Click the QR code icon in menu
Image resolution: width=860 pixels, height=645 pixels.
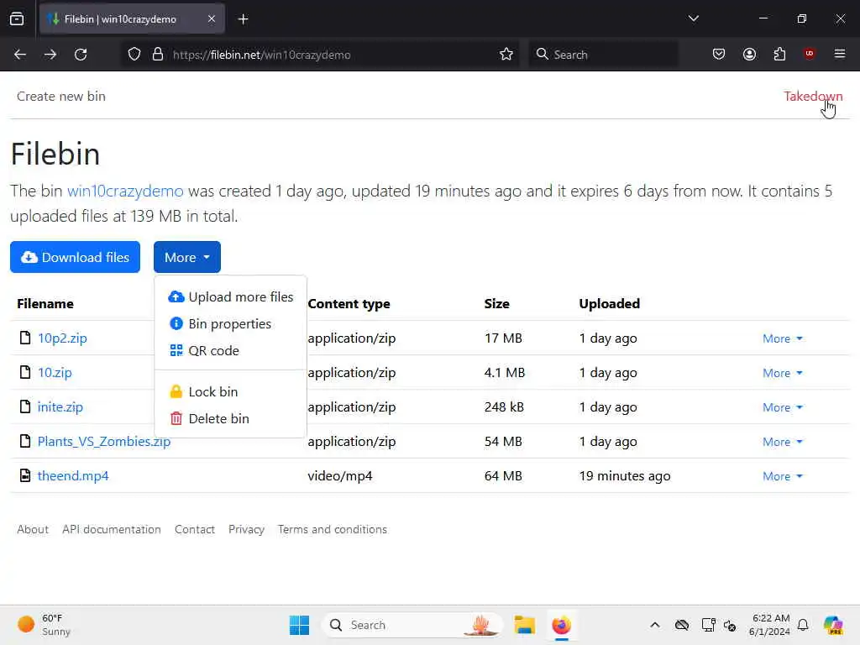pos(176,350)
